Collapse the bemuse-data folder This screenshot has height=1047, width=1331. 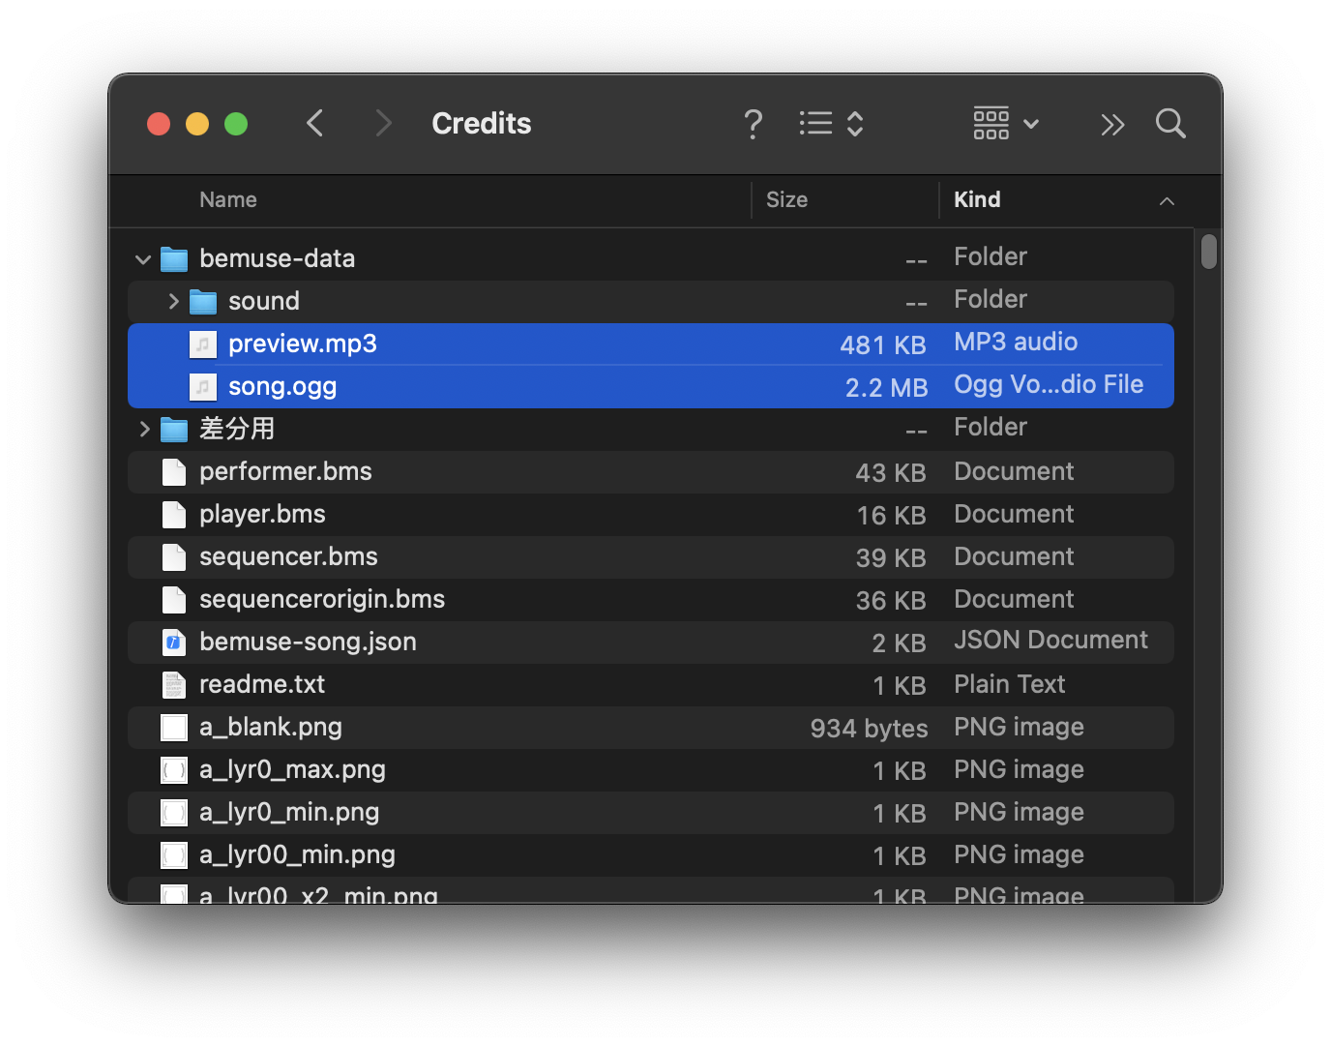(x=142, y=258)
